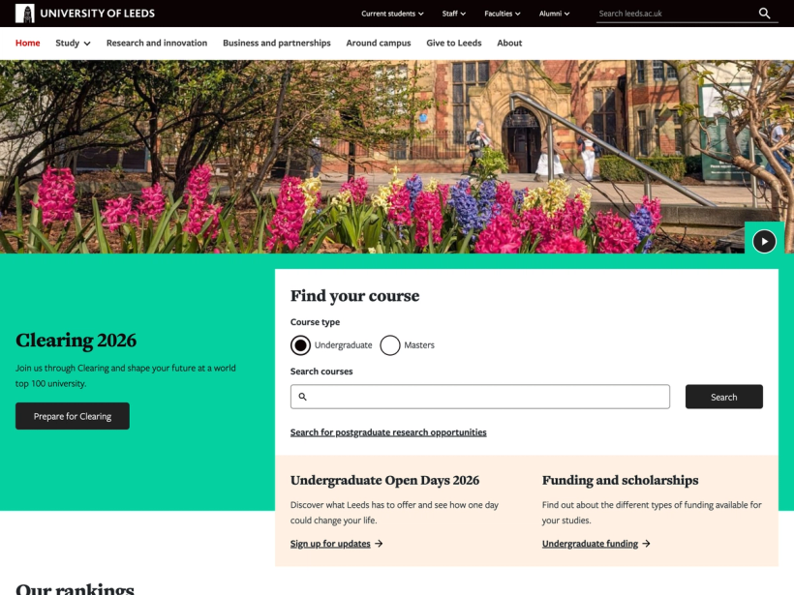Click the Find your course heading
This screenshot has width=794, height=595.
click(355, 296)
